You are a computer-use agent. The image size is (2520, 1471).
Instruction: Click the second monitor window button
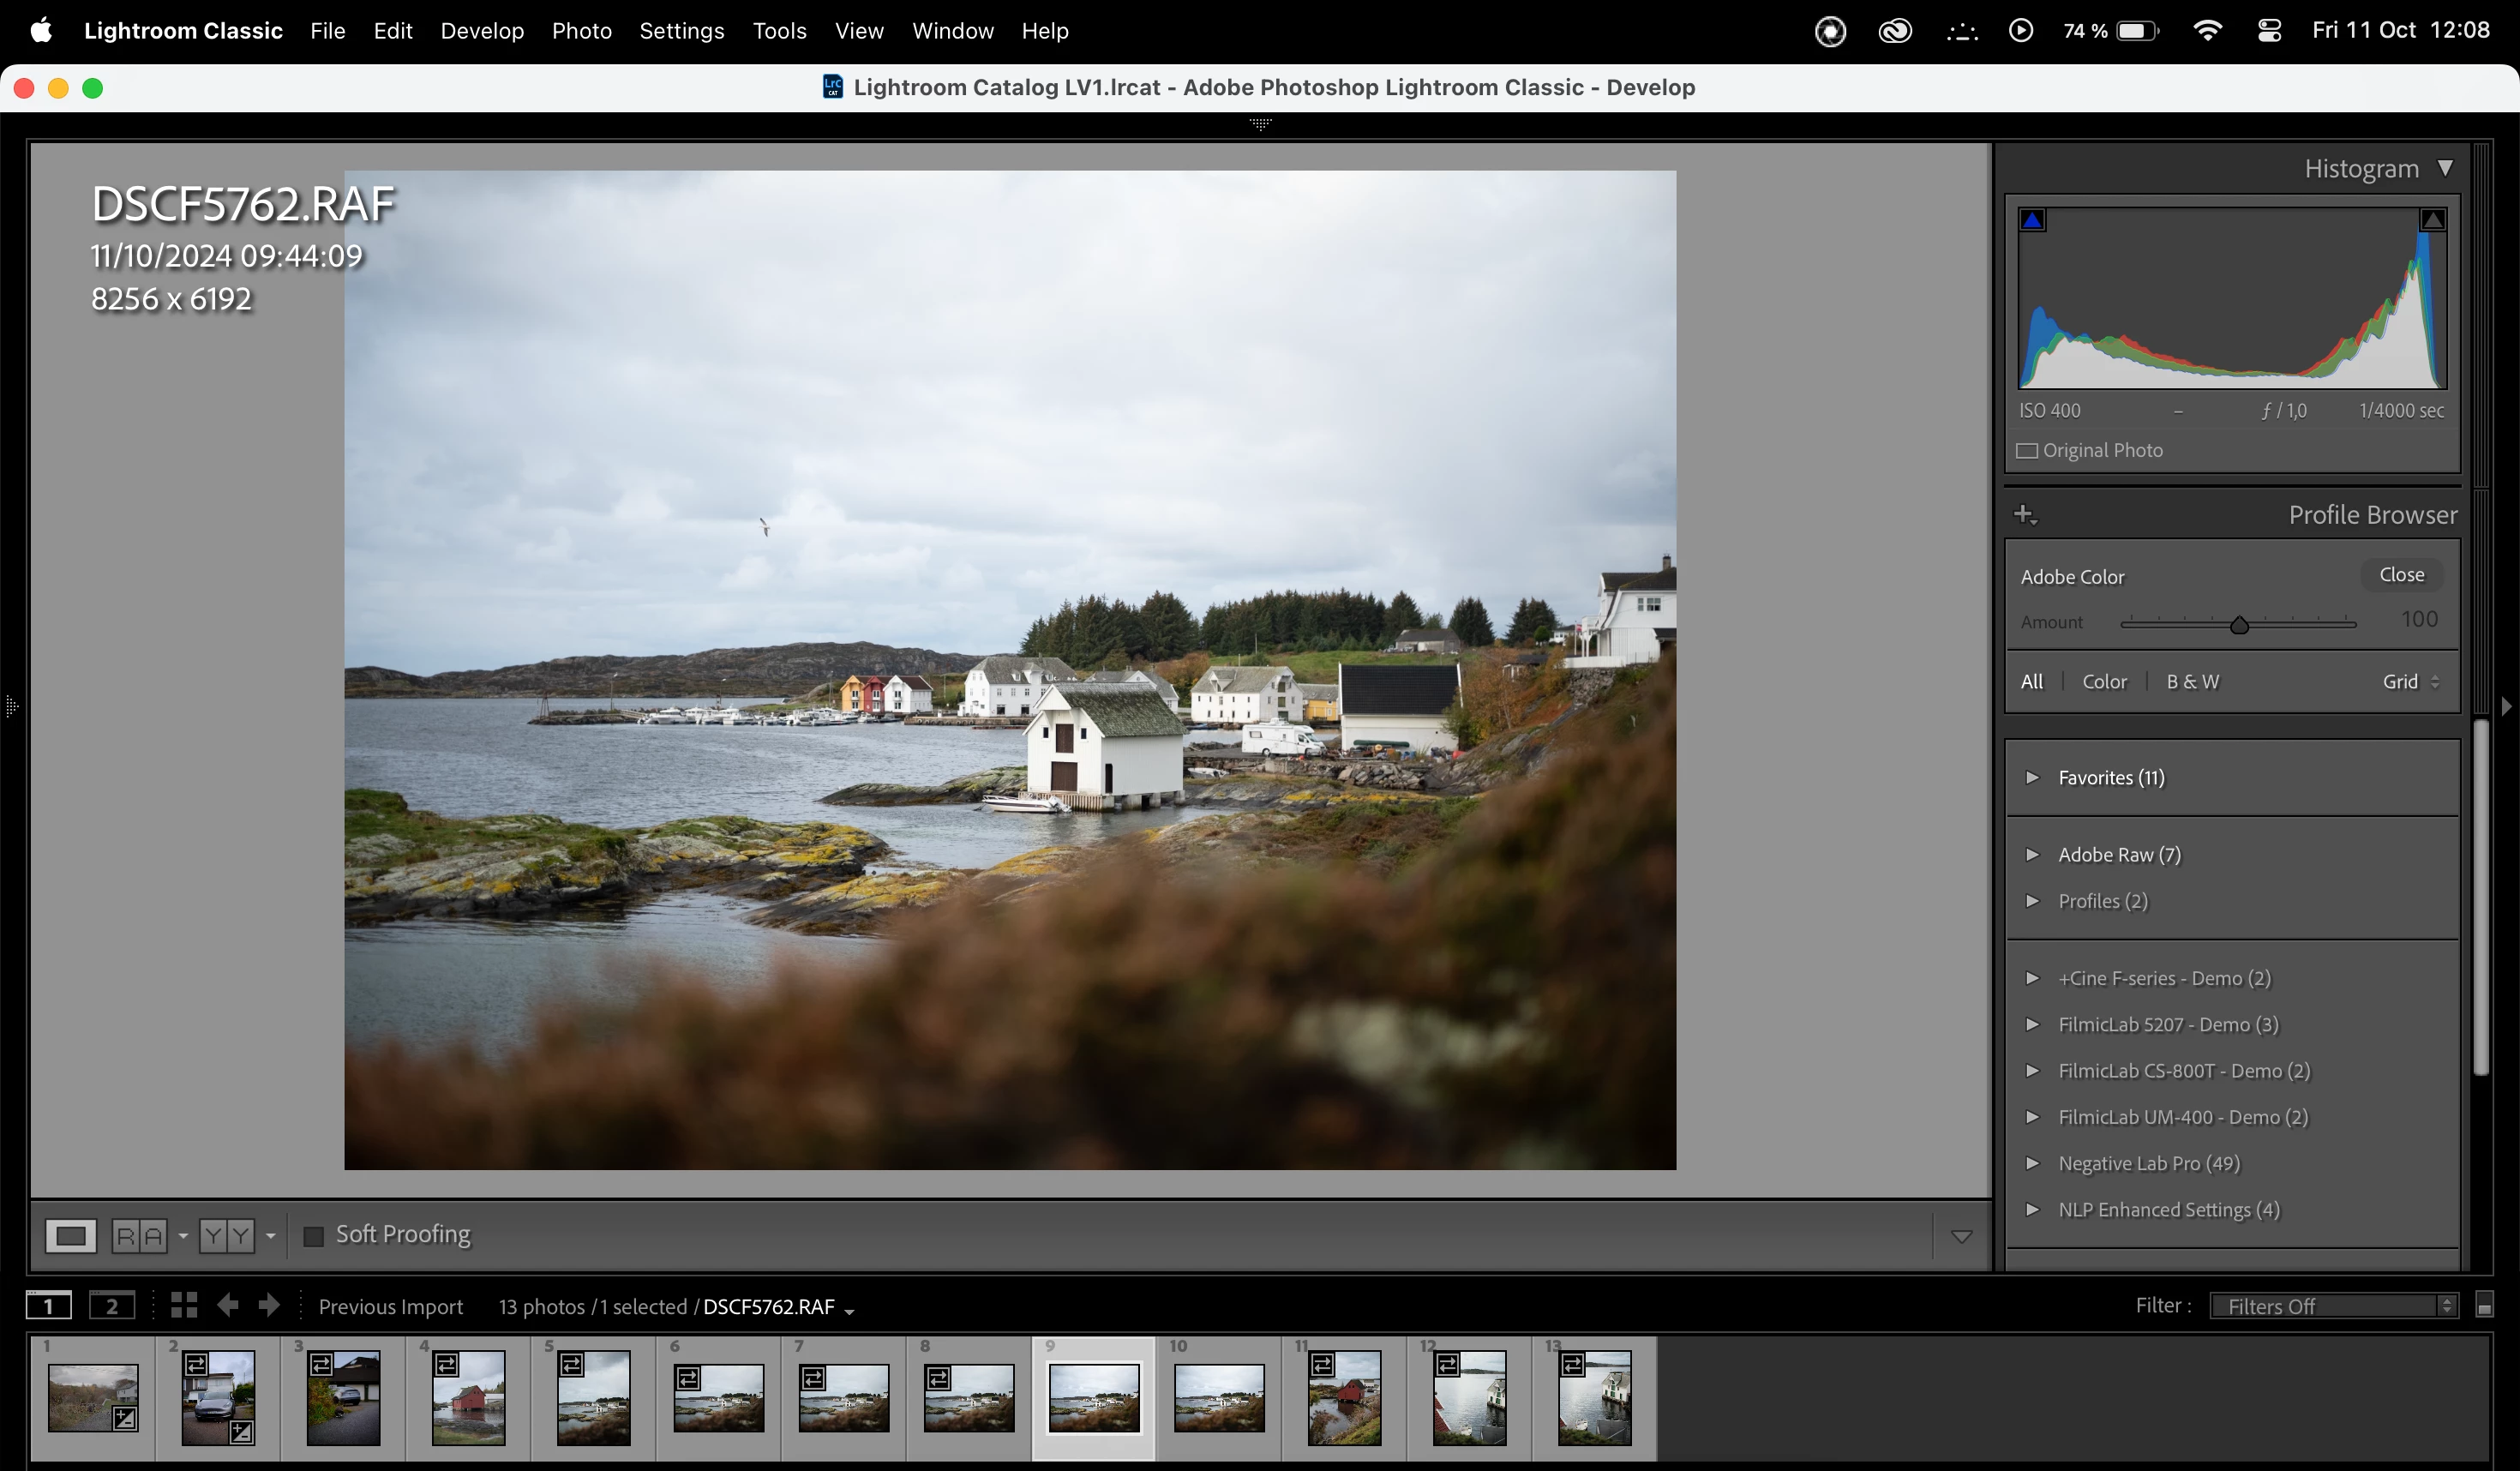pos(111,1305)
